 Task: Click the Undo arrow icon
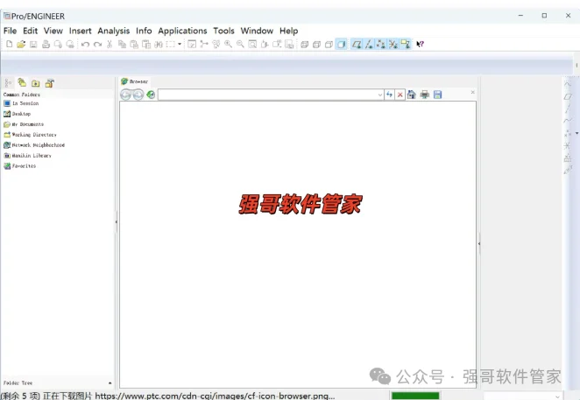(86, 45)
